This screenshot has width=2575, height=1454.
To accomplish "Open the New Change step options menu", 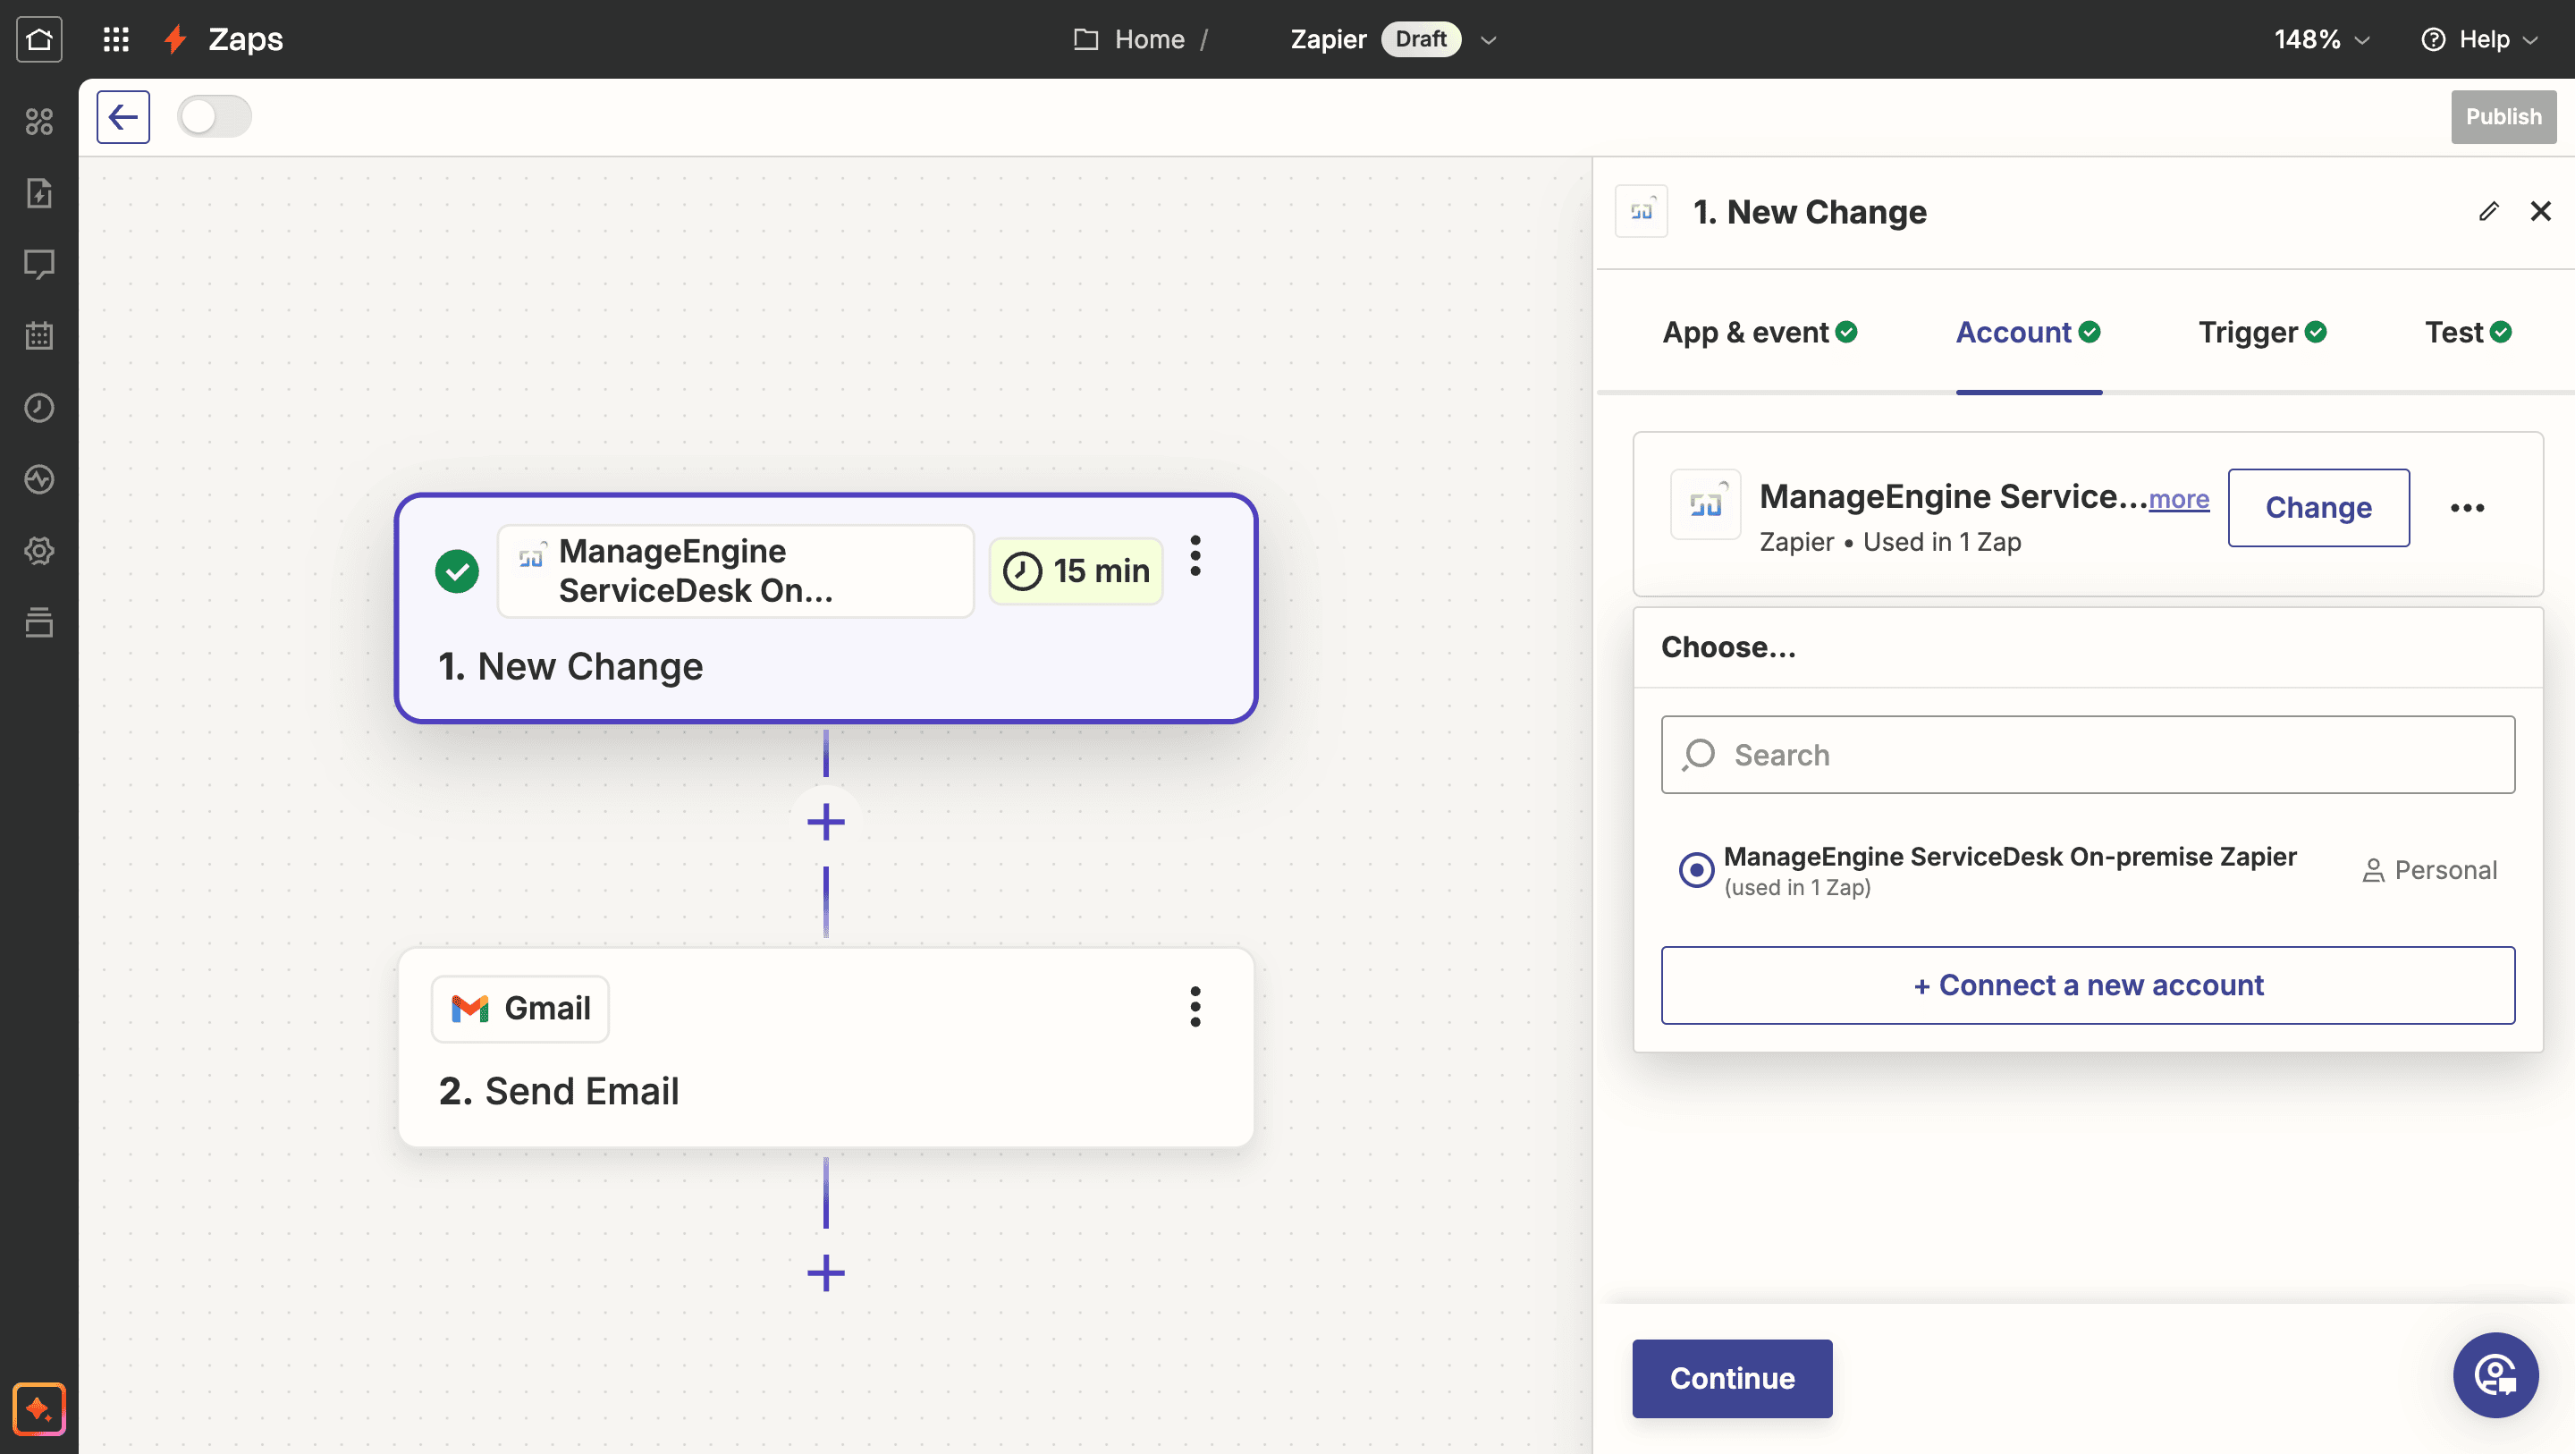I will click(x=1195, y=556).
